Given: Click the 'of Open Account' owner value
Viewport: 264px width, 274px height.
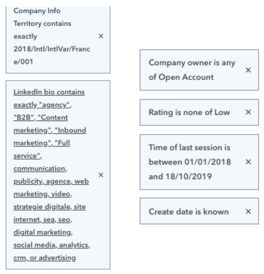Looking at the screenshot, I should tap(181, 77).
